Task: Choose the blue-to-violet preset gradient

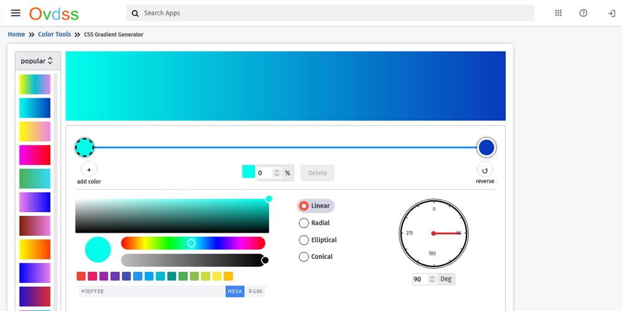Action: coord(35,273)
